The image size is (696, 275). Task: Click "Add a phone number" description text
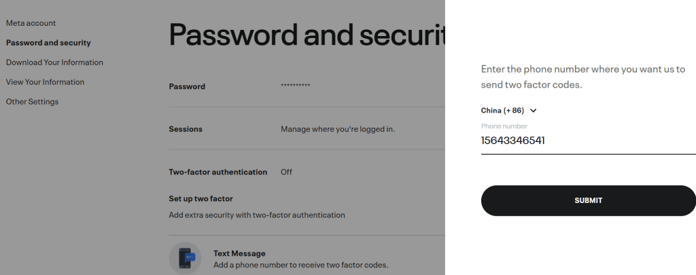pos(300,265)
